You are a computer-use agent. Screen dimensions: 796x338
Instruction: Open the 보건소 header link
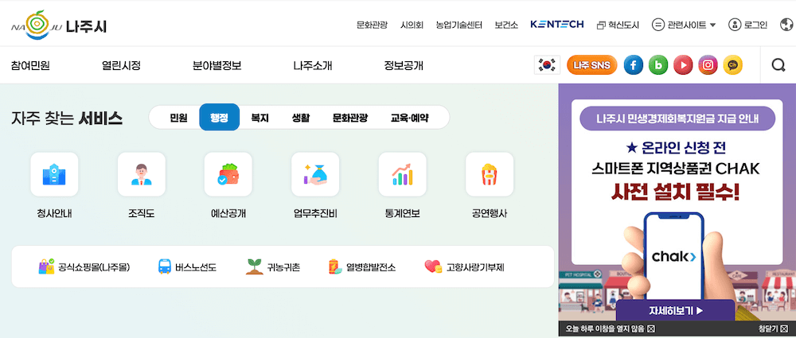[x=506, y=25]
